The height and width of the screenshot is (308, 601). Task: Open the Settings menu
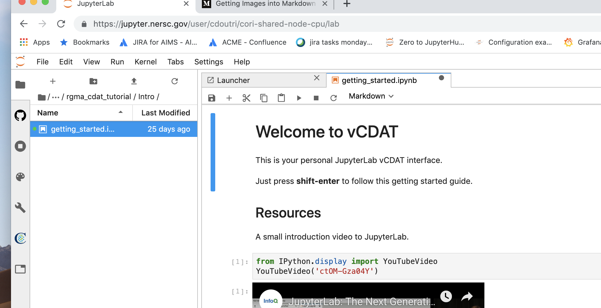coord(209,62)
